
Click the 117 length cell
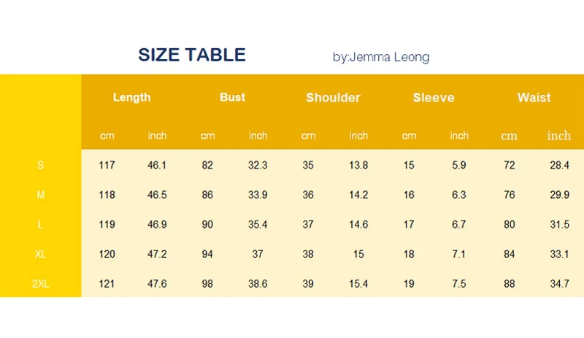[x=107, y=165]
